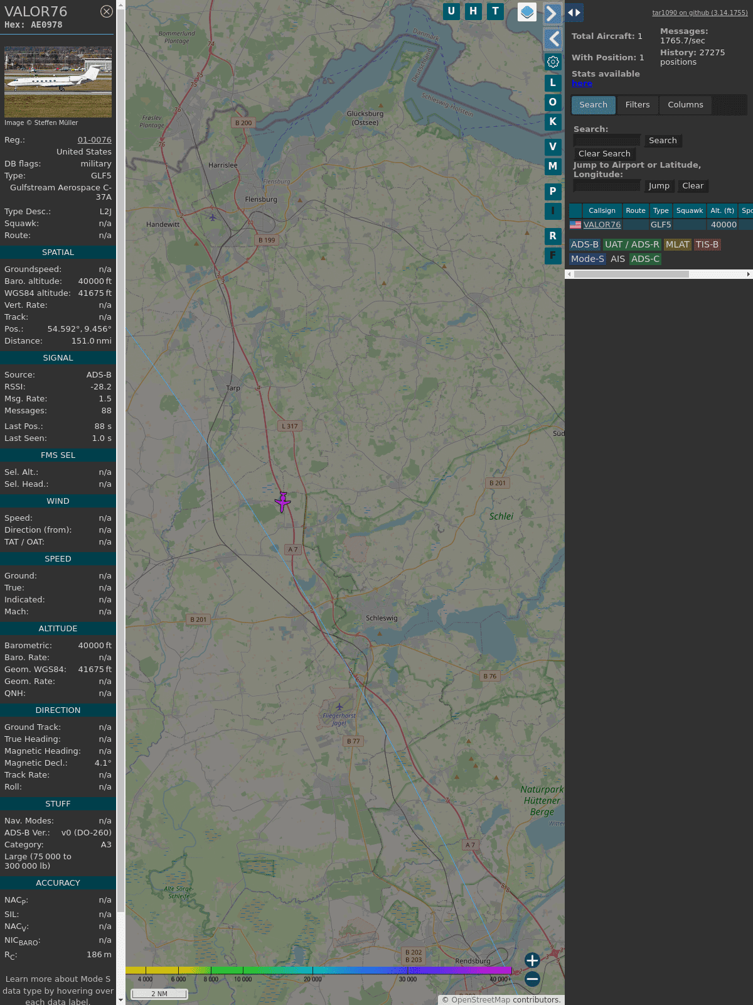
Task: Toggle the M map option
Action: pyautogui.click(x=553, y=166)
